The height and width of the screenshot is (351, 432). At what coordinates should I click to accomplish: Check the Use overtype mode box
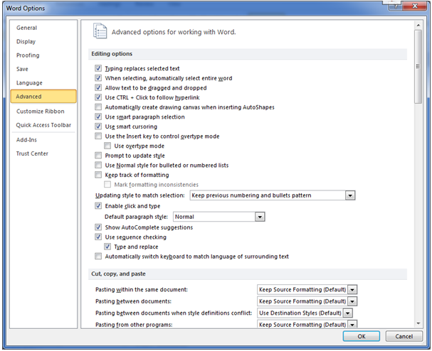click(x=107, y=146)
